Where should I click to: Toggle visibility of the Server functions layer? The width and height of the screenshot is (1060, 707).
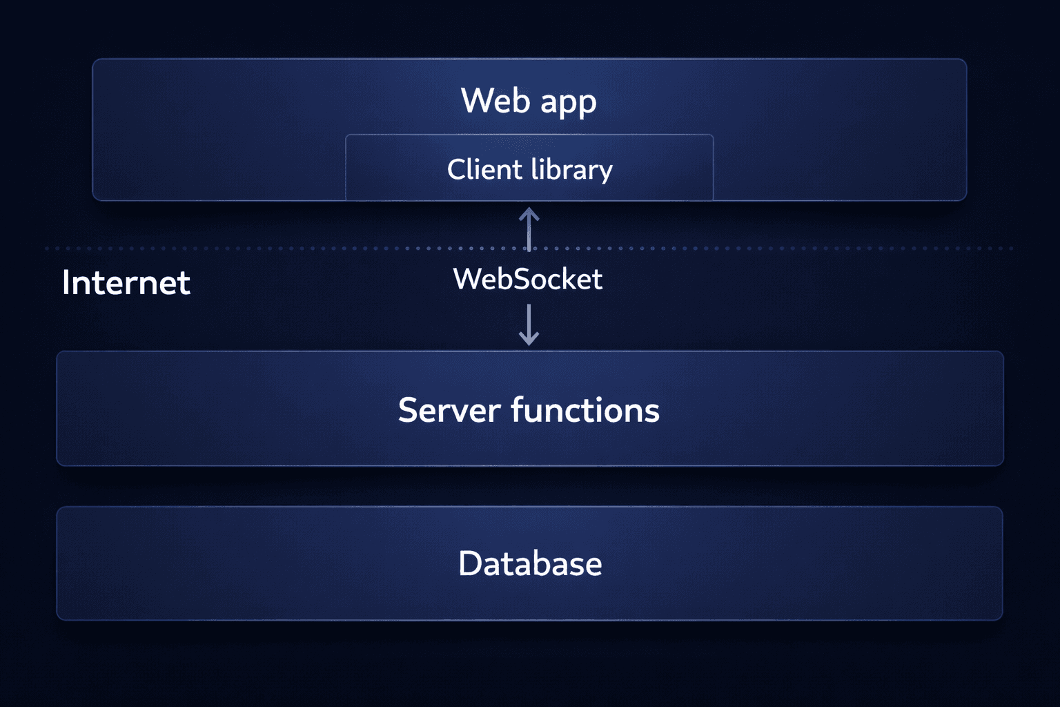529,409
